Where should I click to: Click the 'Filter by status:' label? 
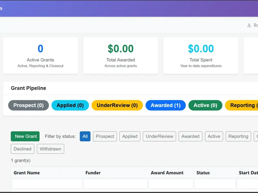(x=60, y=136)
